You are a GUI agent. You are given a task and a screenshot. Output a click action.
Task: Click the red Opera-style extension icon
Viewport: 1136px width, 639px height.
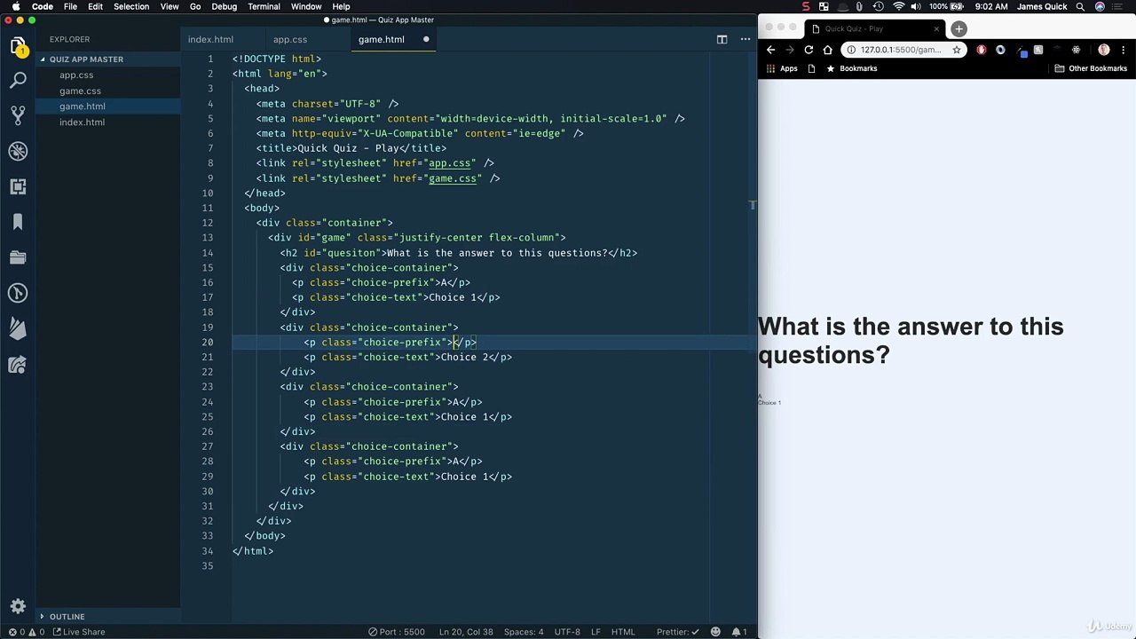[982, 50]
